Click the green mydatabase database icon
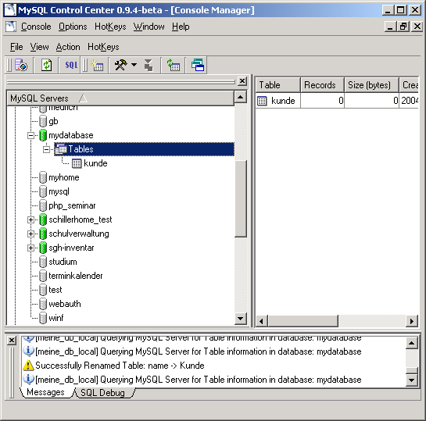The width and height of the screenshot is (426, 421). [x=43, y=135]
